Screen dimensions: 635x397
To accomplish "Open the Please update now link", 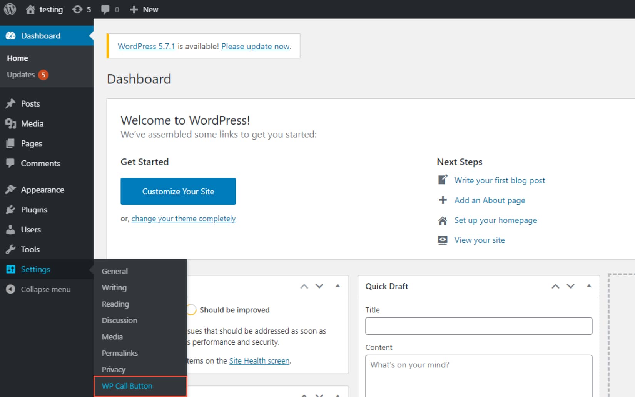I will (255, 46).
